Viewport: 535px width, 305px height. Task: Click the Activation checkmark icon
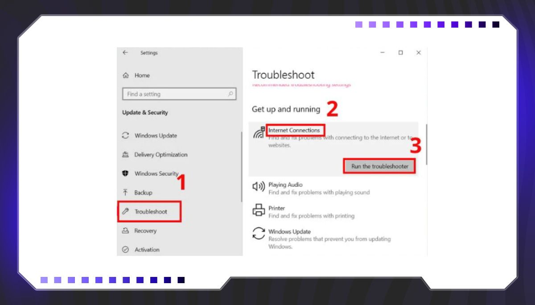click(x=125, y=250)
